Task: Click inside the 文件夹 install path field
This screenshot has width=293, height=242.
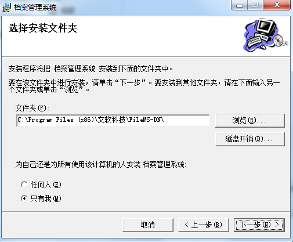Action: (x=113, y=120)
